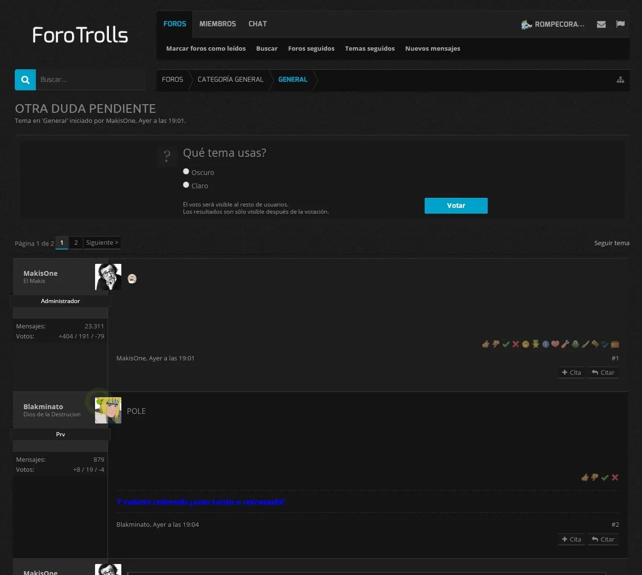
Task: Submit poll with Votar button
Action: (456, 206)
